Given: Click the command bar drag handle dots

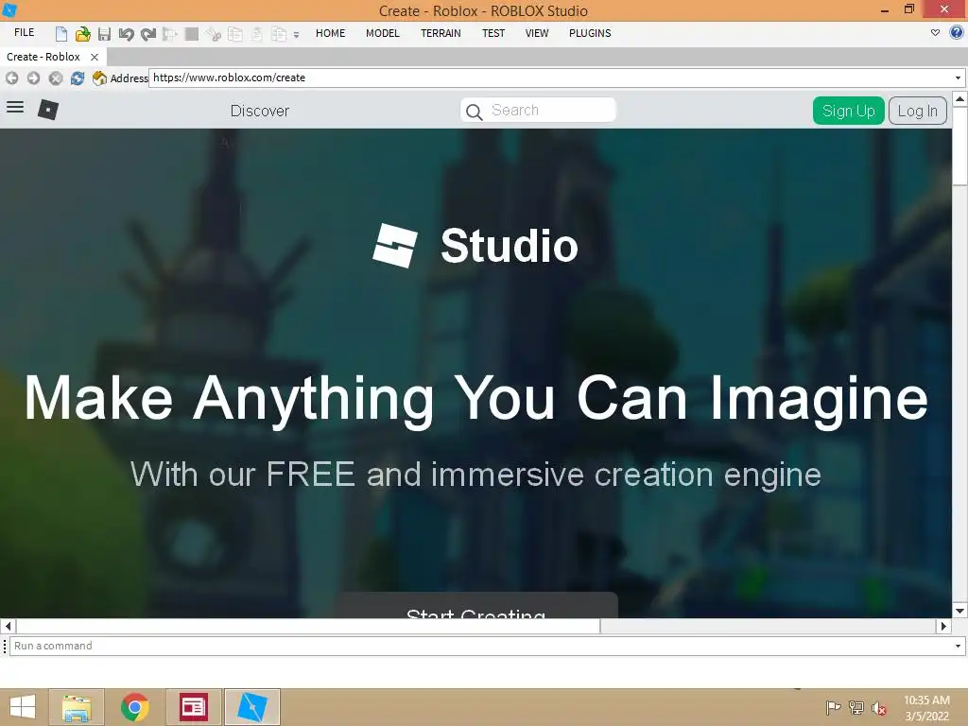Looking at the screenshot, I should (5, 646).
